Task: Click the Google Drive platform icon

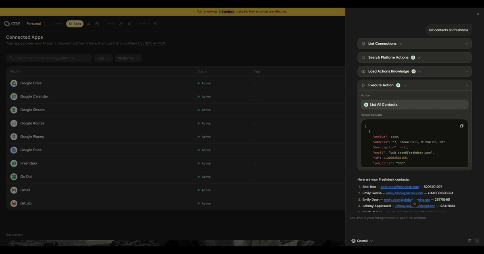Action: [x=14, y=83]
